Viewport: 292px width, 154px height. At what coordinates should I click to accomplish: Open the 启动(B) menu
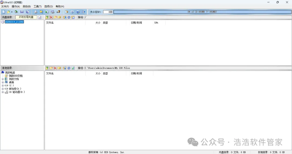pyautogui.click(x=26, y=6)
